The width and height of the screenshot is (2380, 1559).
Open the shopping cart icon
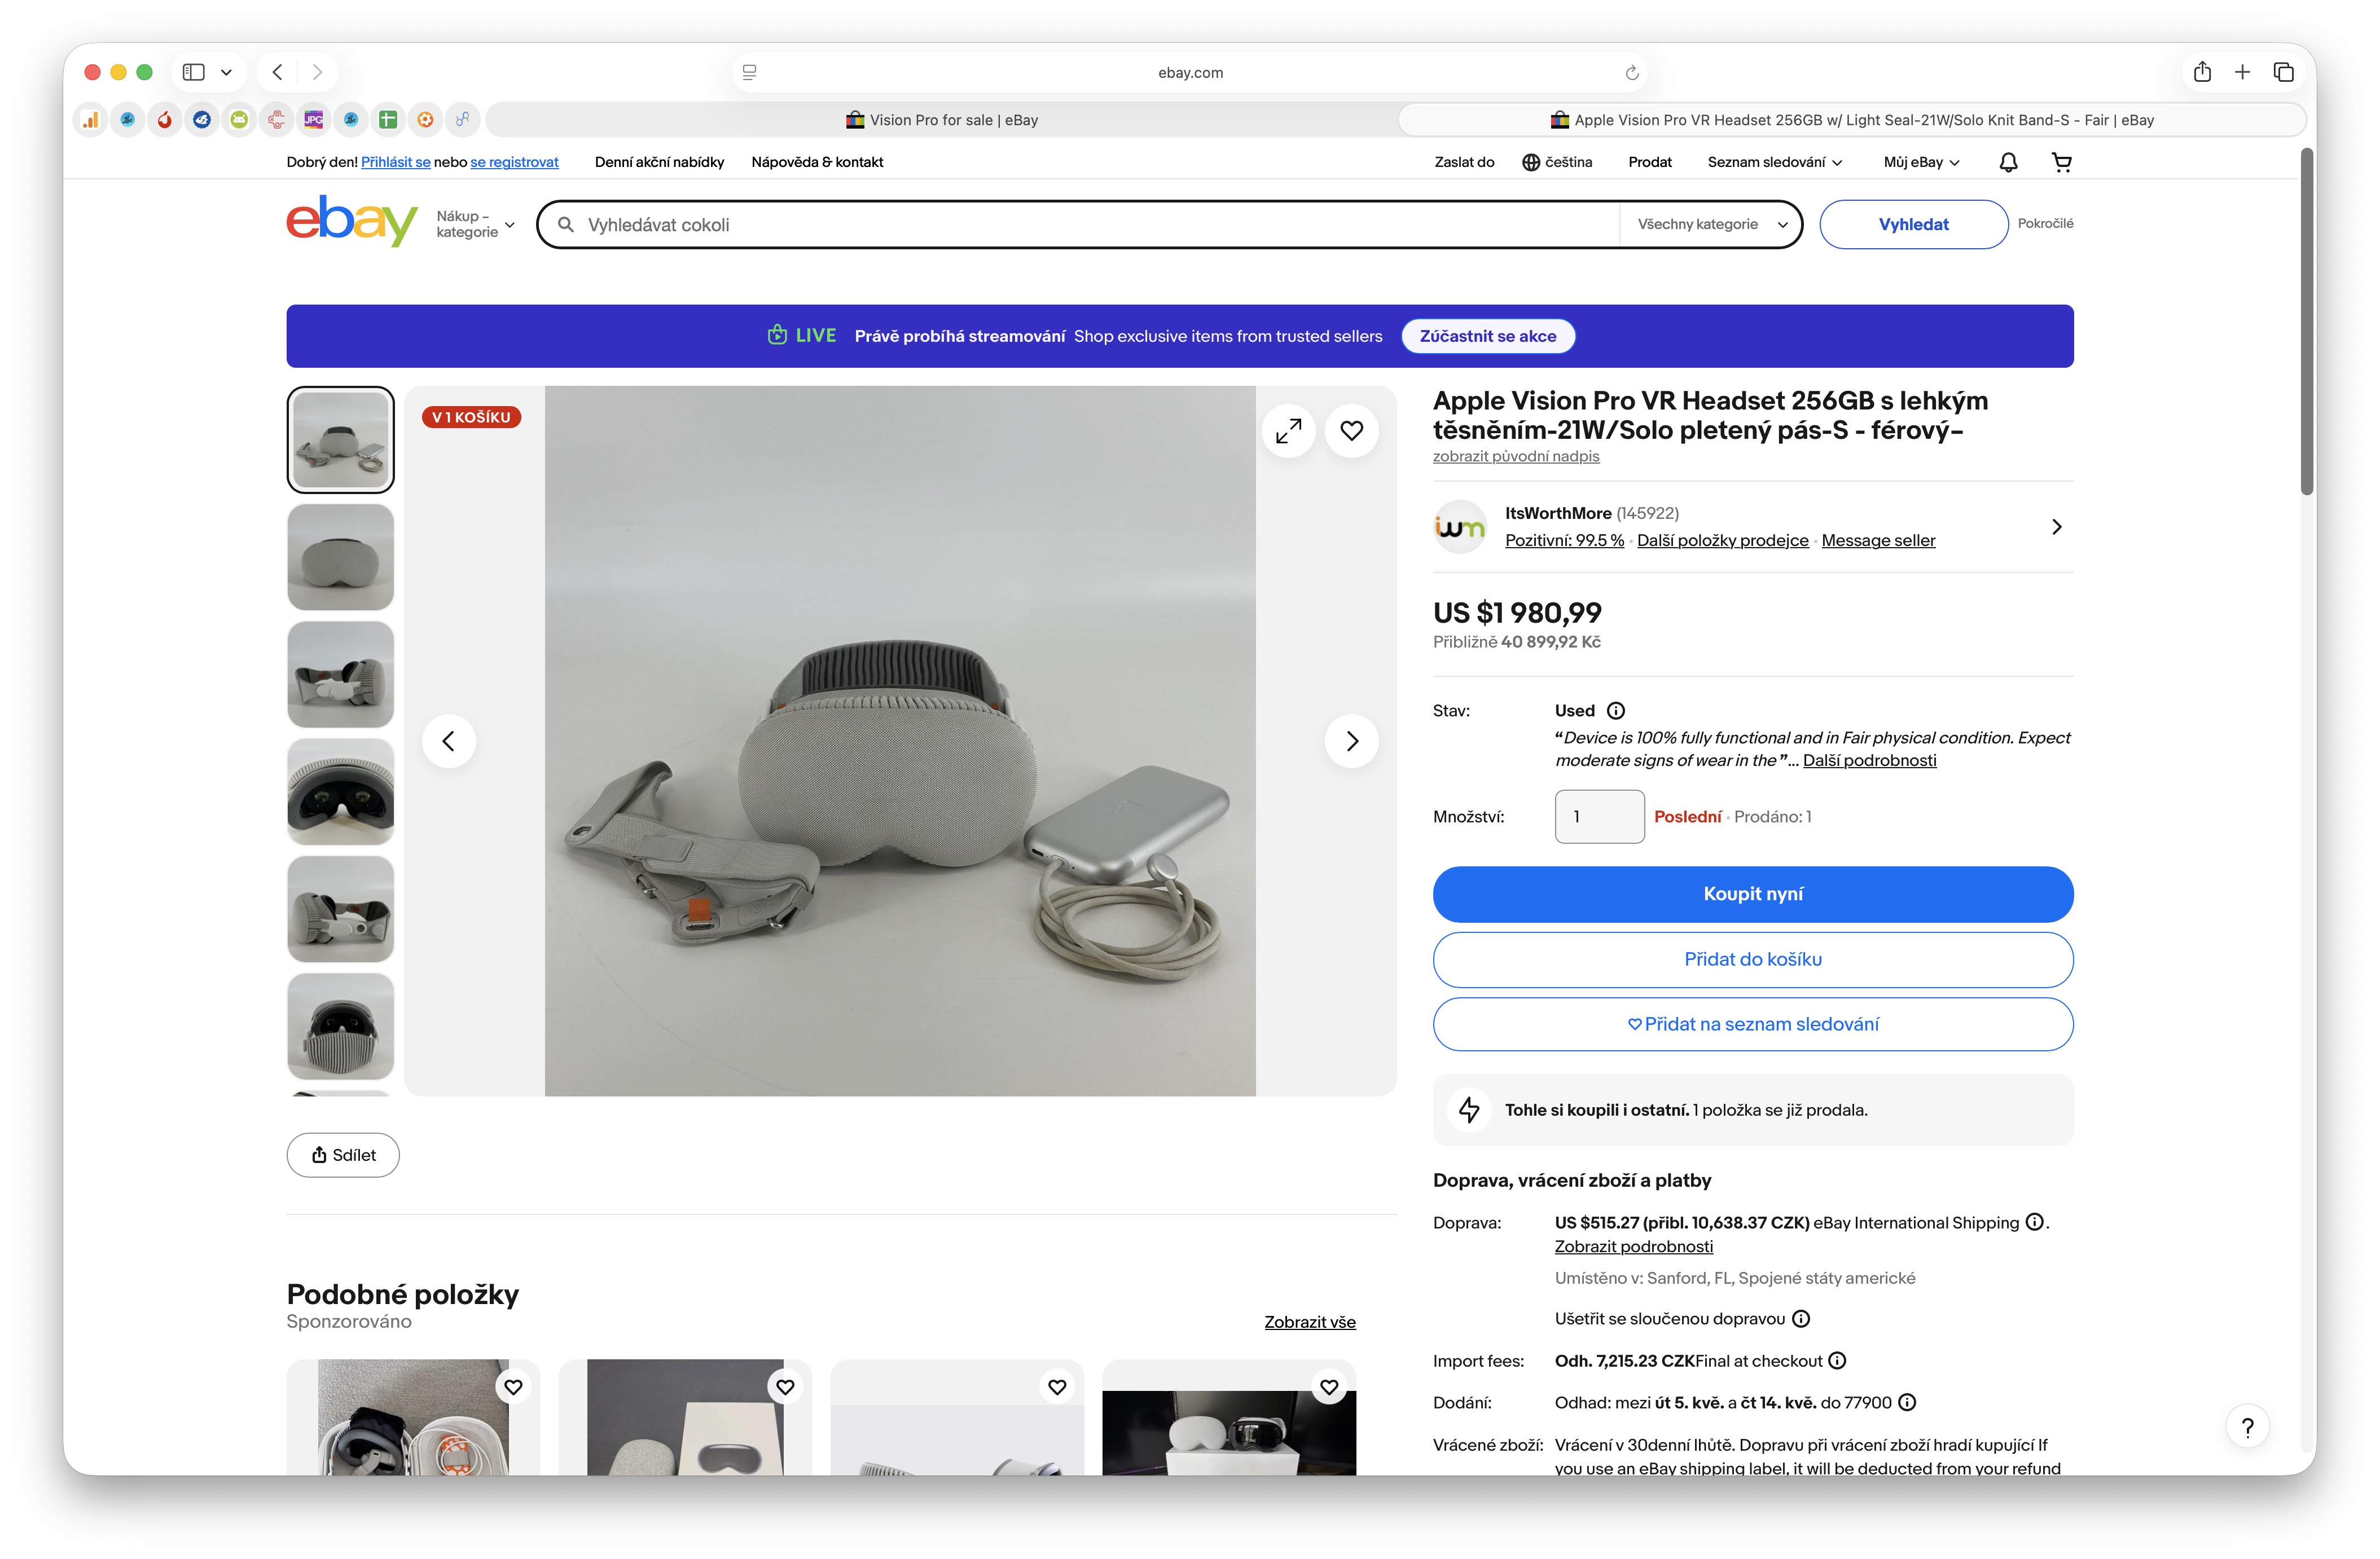(2061, 162)
